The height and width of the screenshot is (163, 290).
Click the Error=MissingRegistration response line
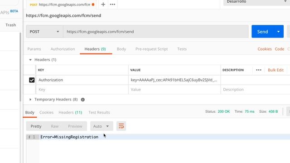click(x=69, y=137)
